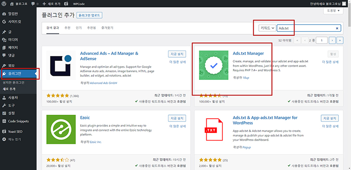The image size is (351, 170).
Task: Click the Ezoic plugin thumbnail
Action: point(61,130)
